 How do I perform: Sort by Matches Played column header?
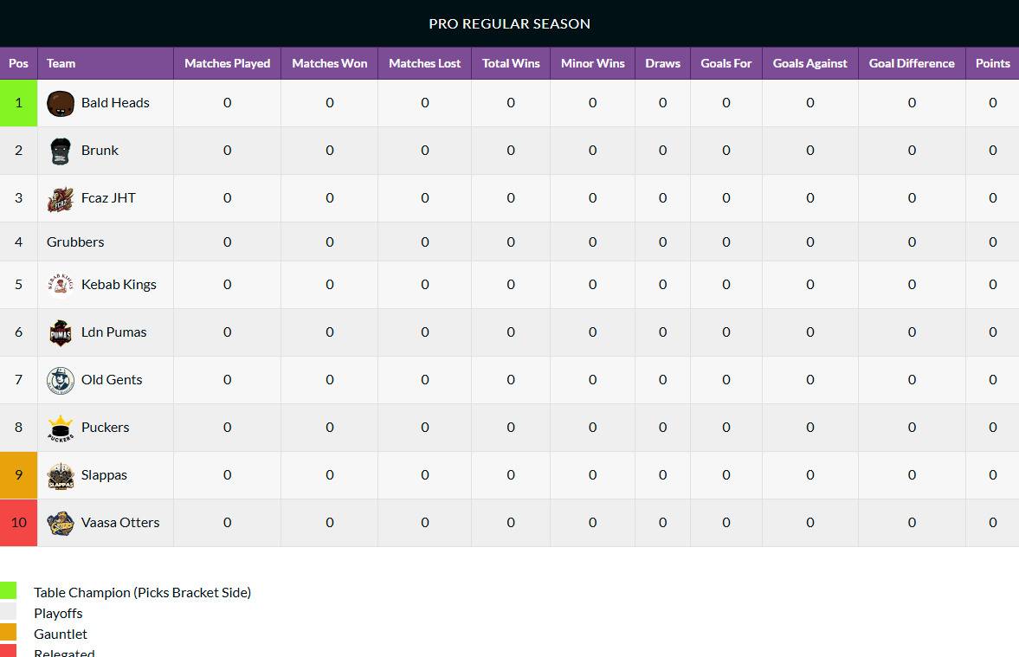click(228, 63)
